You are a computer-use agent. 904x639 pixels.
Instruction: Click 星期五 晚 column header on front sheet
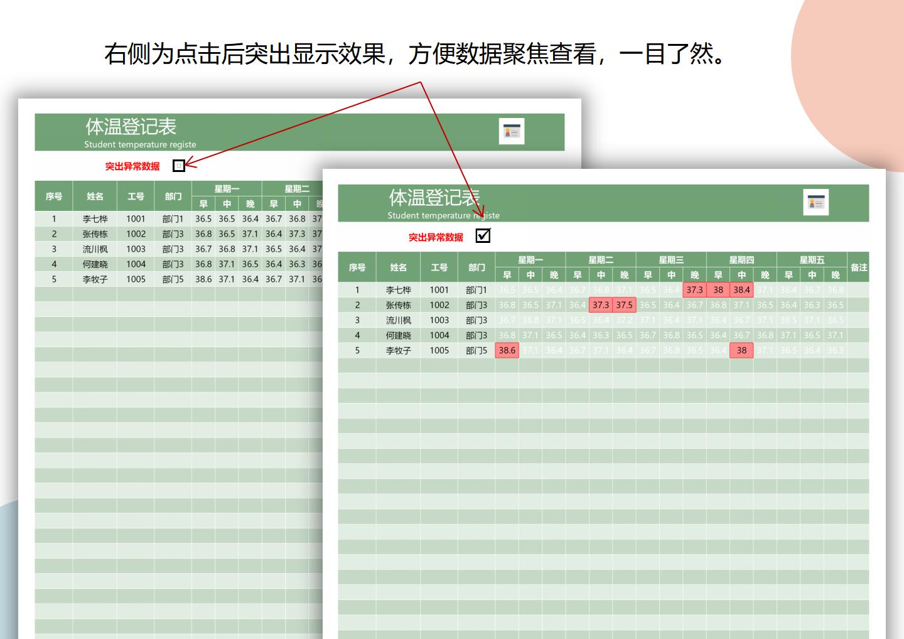pos(836,275)
